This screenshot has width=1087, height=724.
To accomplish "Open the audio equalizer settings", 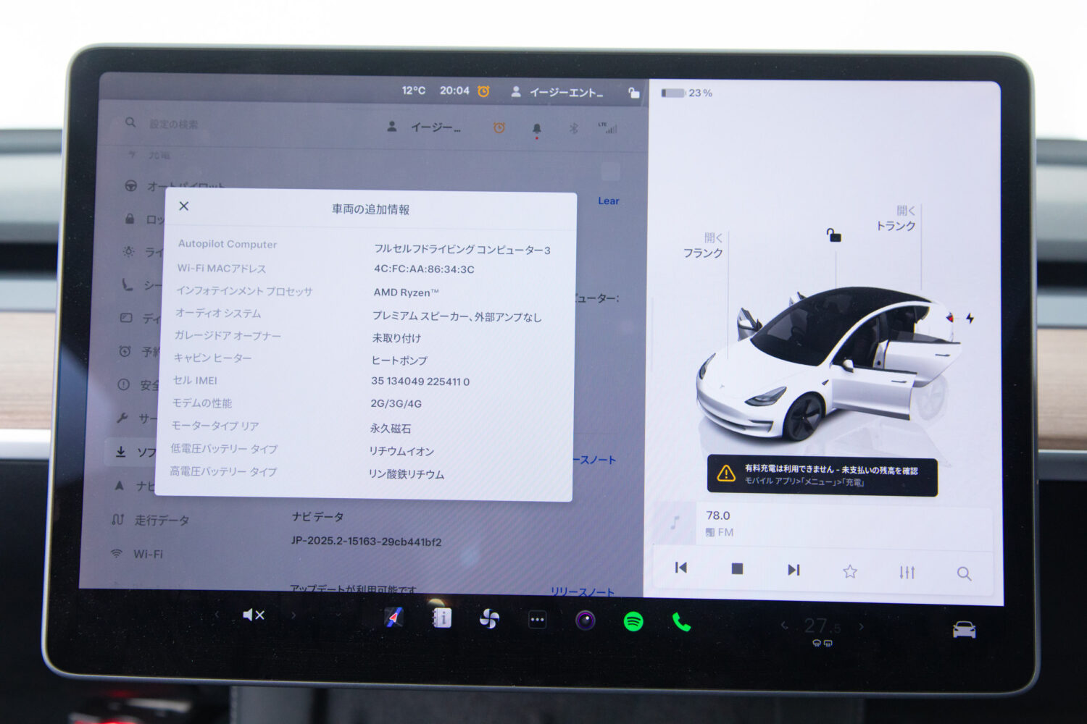I will coord(907,572).
